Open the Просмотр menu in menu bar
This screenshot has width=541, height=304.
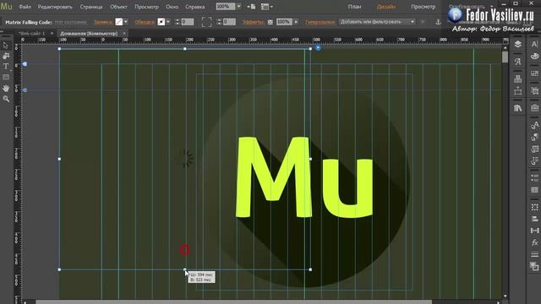pos(146,7)
